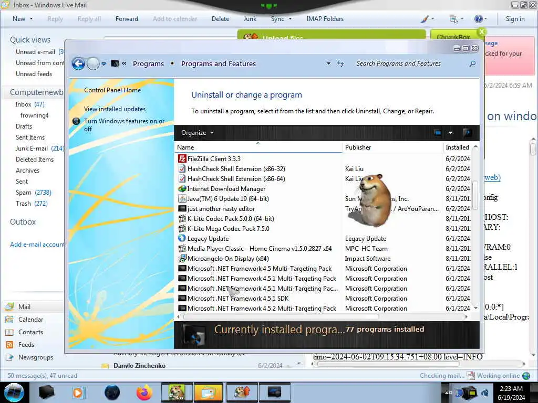
Task: Select Microsoft .NET Framework 4.5.1 SDK
Action: 324,299
